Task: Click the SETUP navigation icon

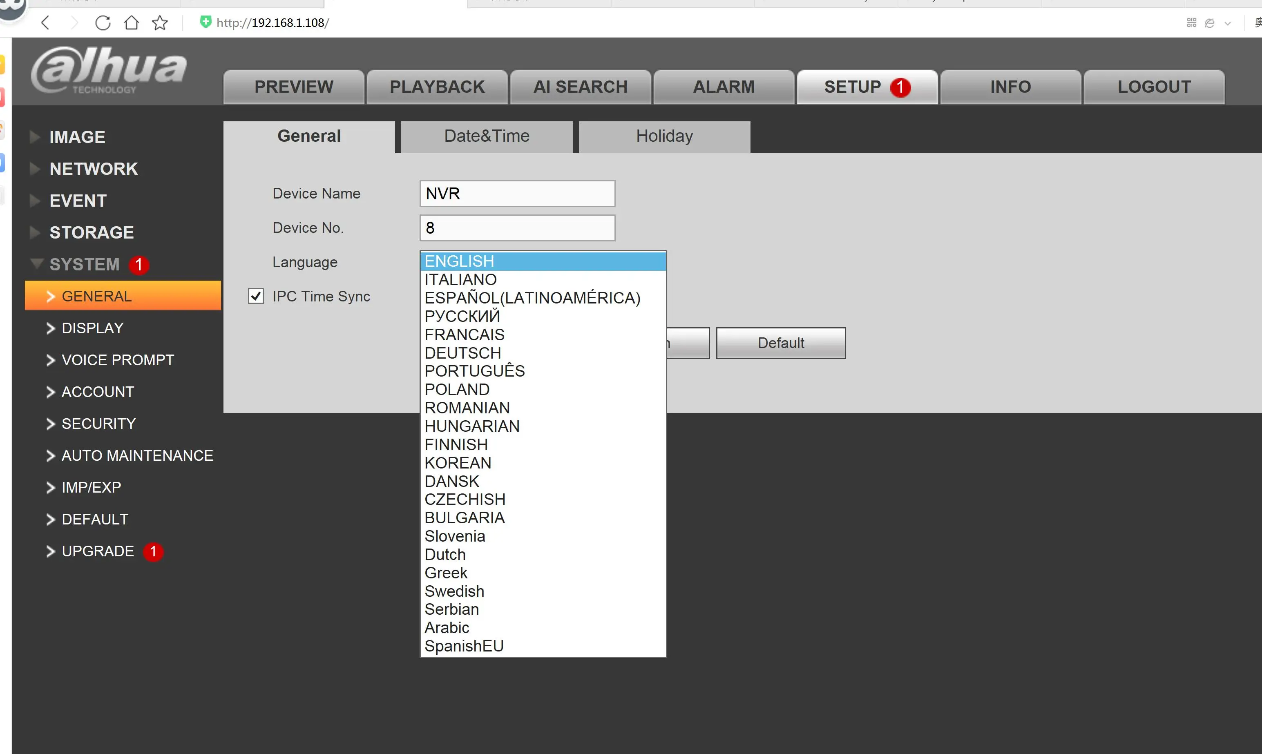Action: (866, 86)
